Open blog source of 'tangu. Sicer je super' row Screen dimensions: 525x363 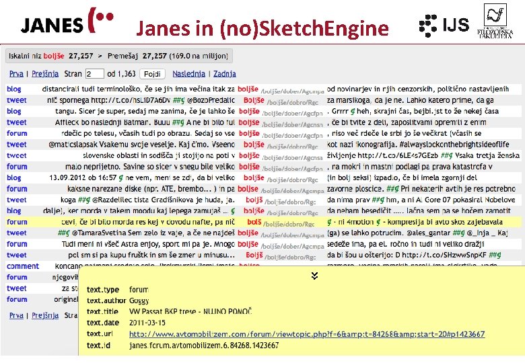tap(14, 111)
